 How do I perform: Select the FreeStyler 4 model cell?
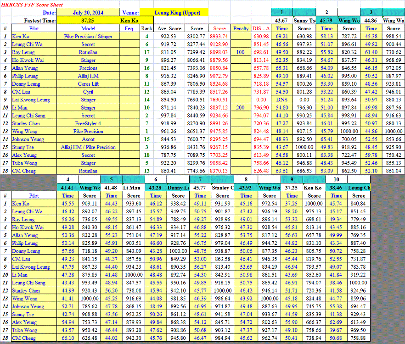point(88,123)
